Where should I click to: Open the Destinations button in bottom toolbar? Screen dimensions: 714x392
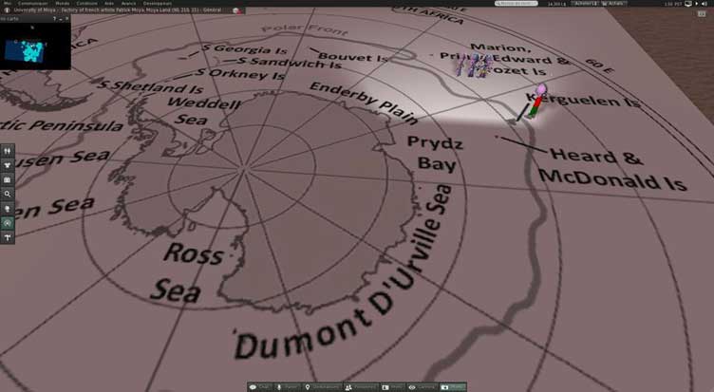[323, 387]
